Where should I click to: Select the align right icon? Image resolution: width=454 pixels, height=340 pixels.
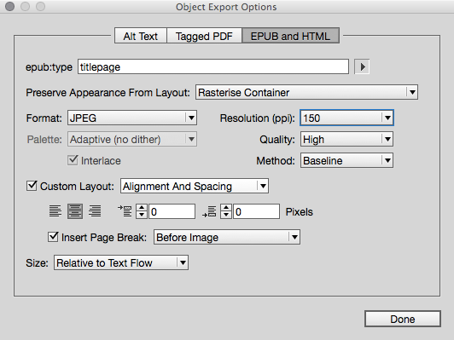(95, 211)
